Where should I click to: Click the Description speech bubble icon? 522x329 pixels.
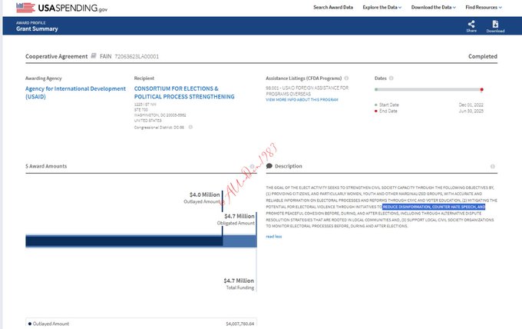269,166
